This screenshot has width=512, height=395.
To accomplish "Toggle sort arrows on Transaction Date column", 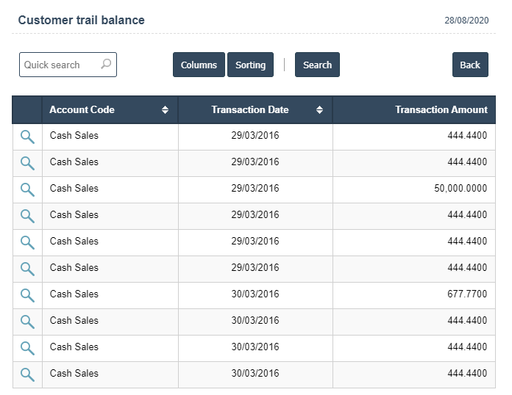I will (319, 110).
